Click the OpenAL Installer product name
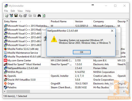The height and width of the screenshot is (101, 132). (60, 76)
